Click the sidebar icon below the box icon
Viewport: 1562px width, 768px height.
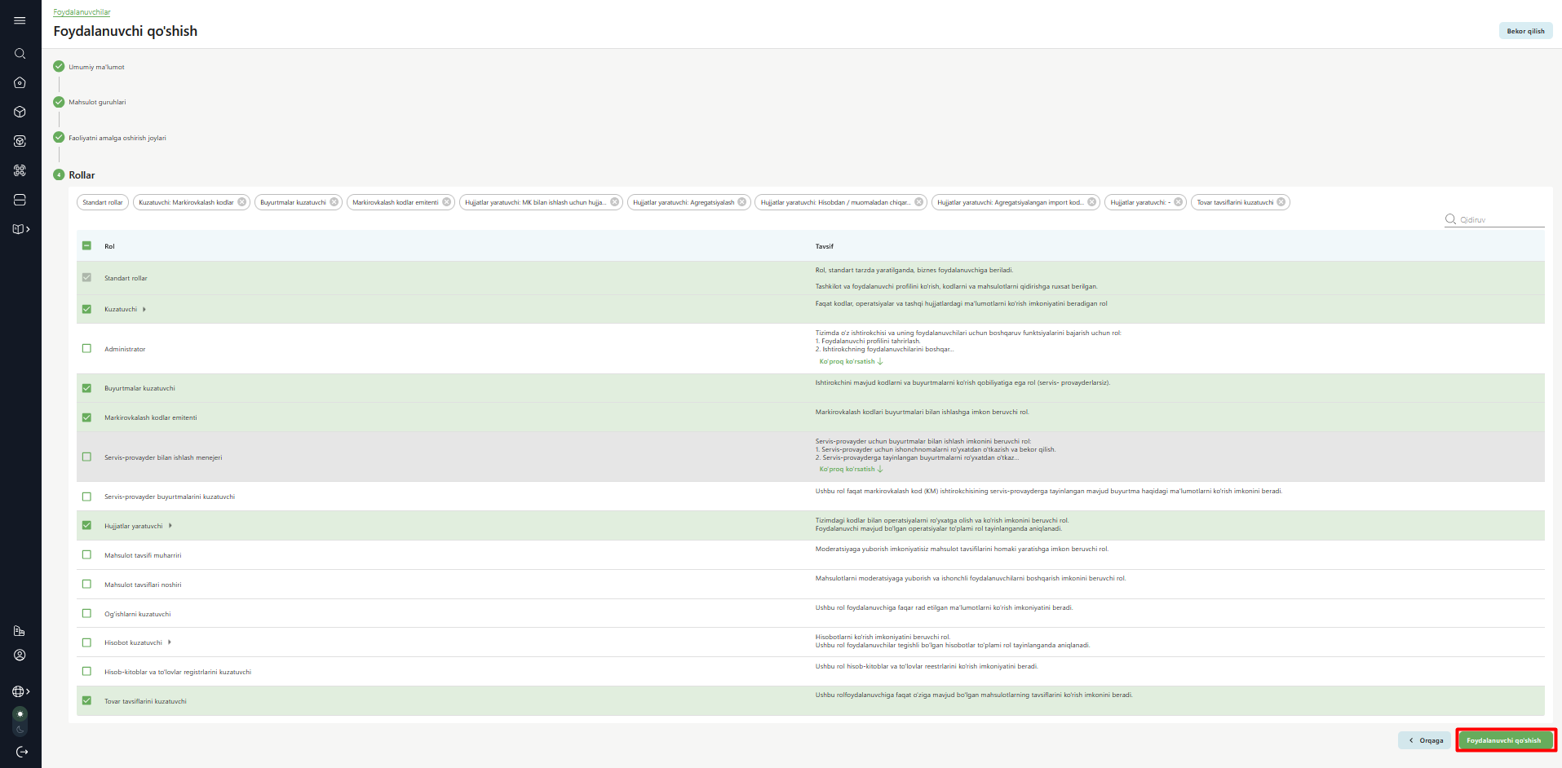(20, 141)
